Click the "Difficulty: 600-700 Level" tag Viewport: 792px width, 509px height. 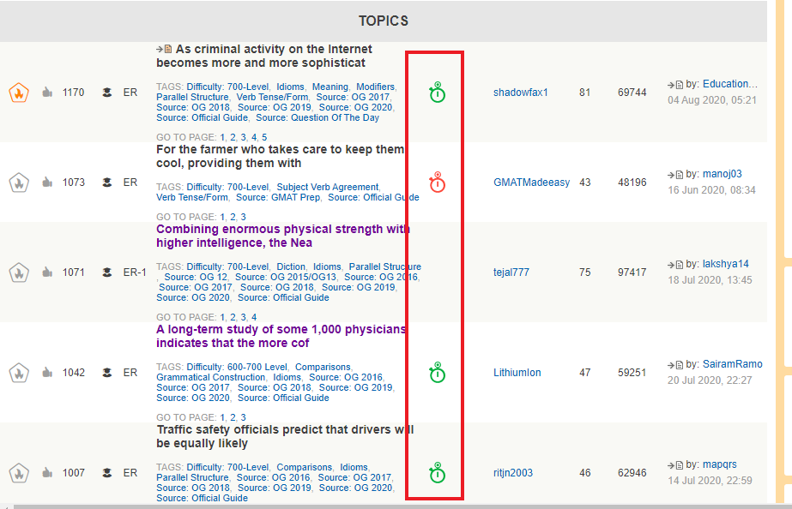point(237,367)
